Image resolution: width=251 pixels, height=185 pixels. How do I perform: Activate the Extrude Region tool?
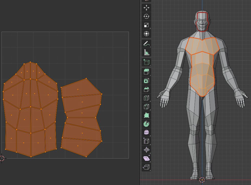[x=146, y=72]
